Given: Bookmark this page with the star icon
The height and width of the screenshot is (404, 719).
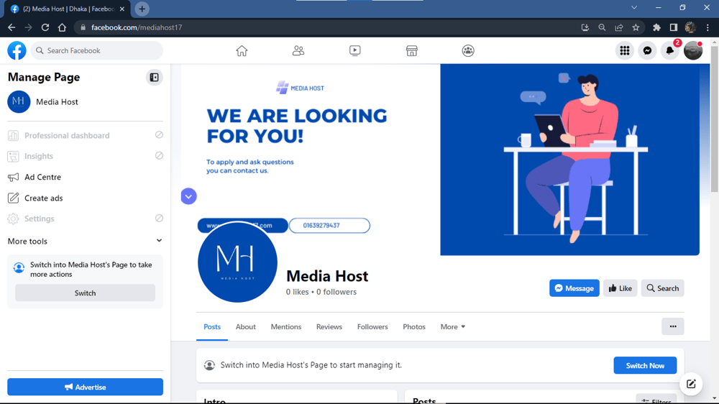Looking at the screenshot, I should coord(636,27).
